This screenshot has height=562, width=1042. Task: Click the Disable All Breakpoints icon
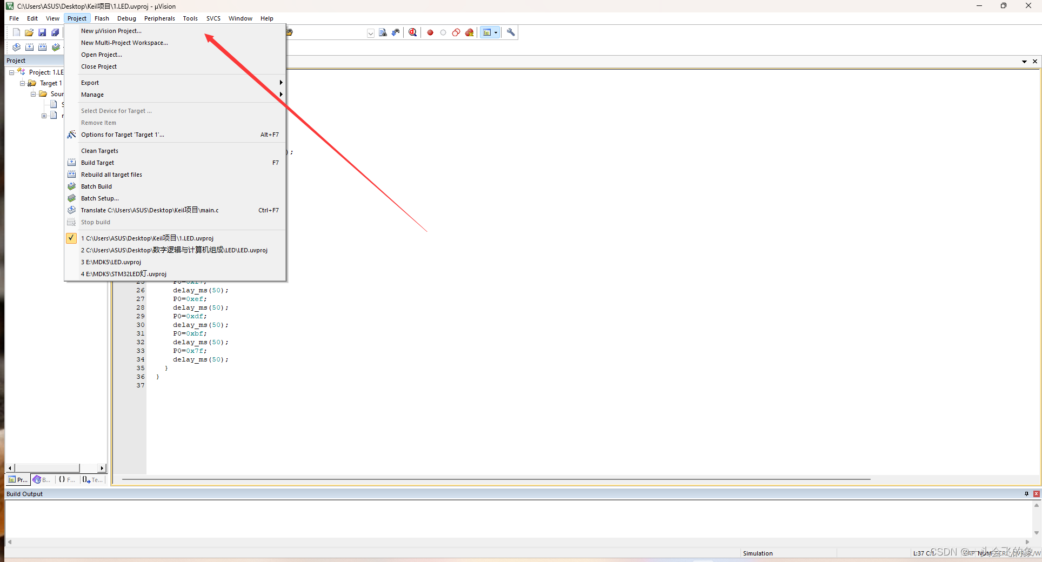pos(456,32)
